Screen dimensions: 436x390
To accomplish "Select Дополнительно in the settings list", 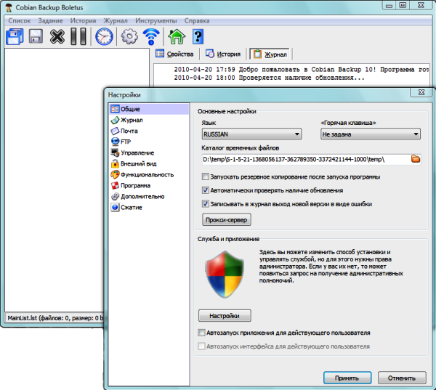I will 149,197.
